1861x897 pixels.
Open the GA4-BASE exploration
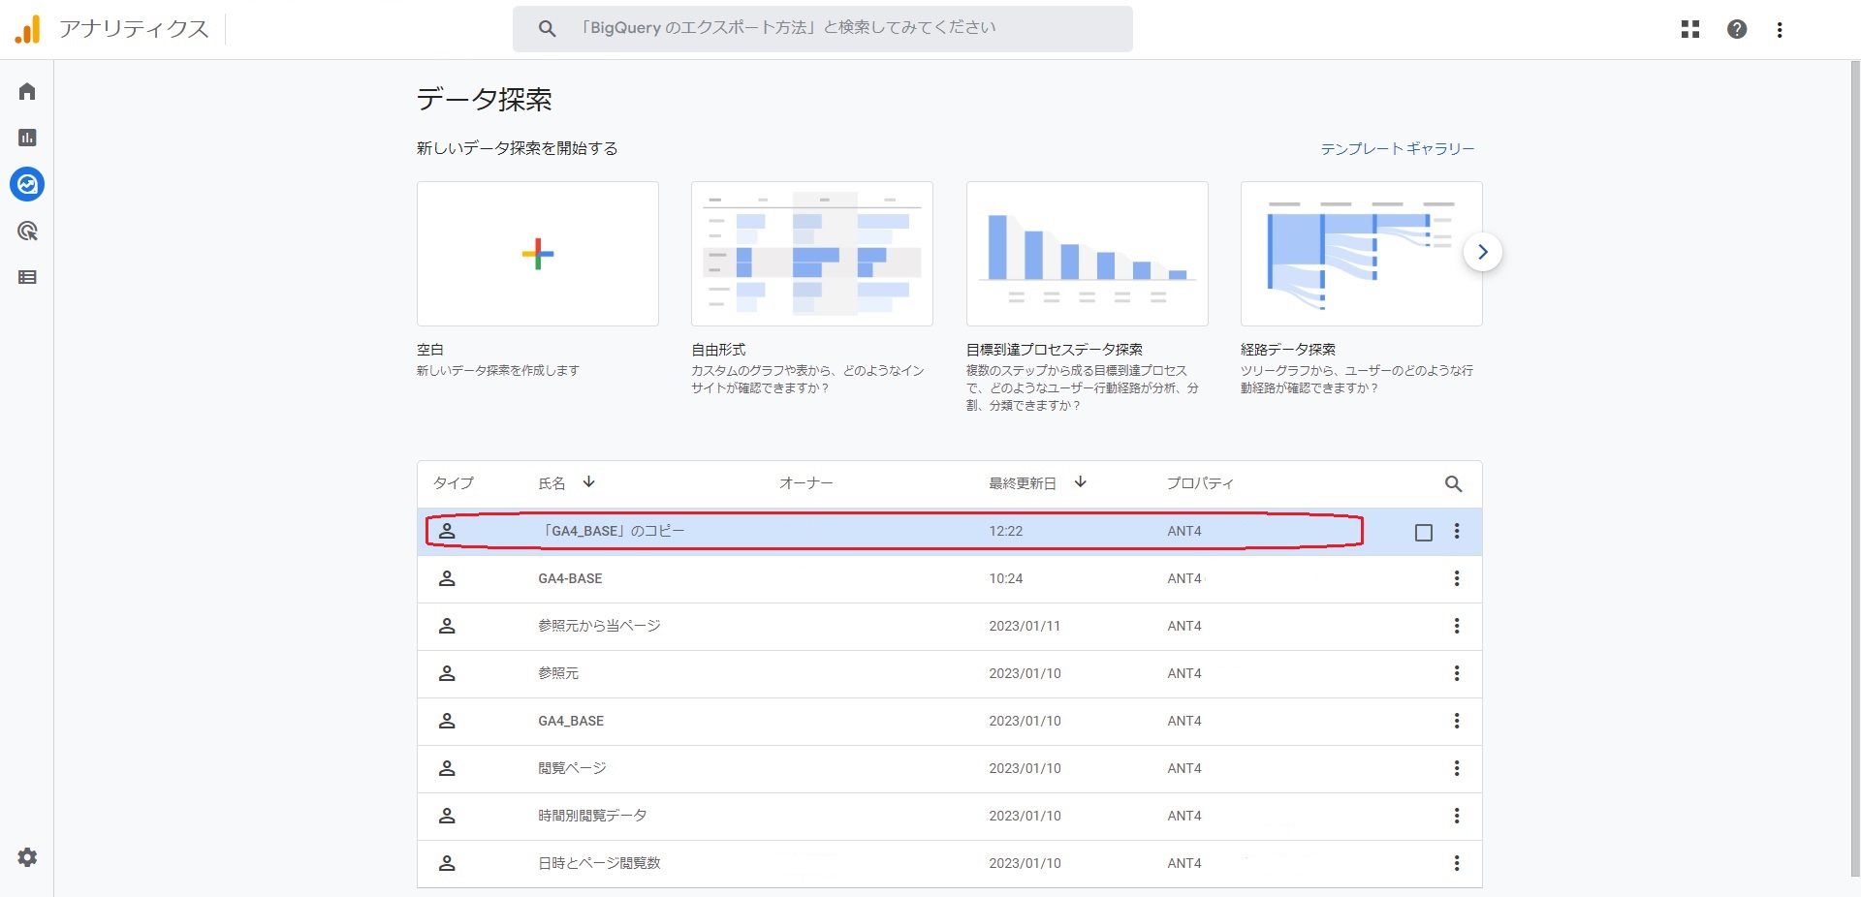(x=570, y=578)
